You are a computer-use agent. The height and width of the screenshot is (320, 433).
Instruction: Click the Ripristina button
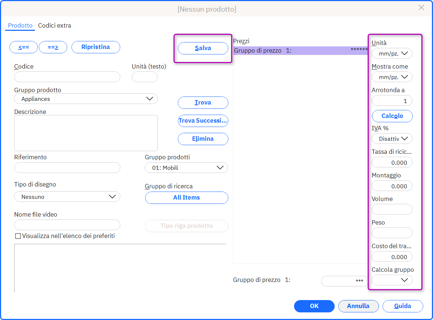[95, 47]
